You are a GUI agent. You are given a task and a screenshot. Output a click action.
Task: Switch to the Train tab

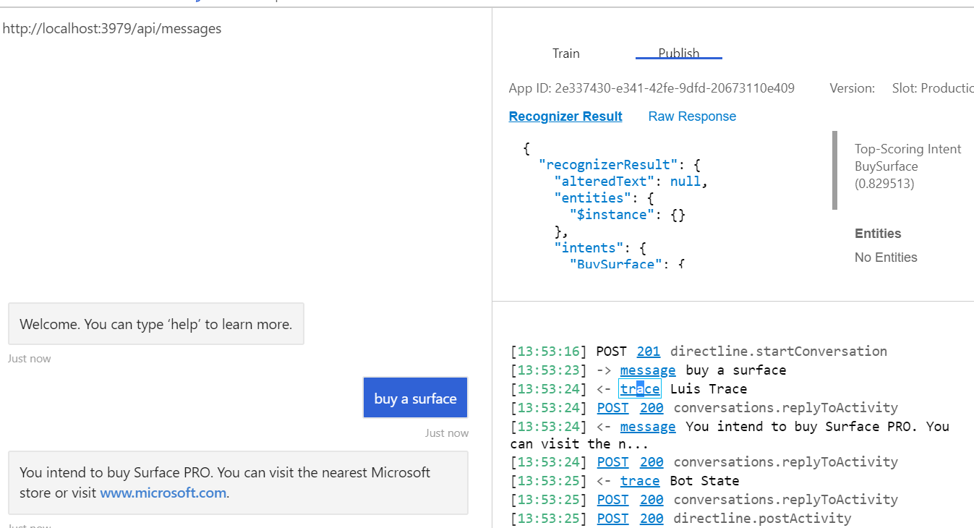tap(565, 54)
